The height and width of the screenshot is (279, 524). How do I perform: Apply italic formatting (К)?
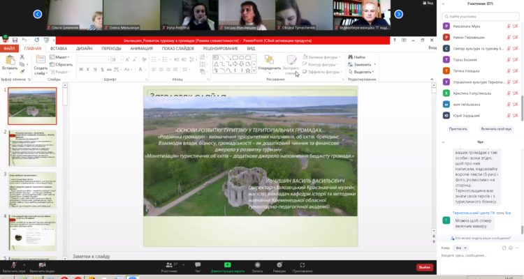88,70
